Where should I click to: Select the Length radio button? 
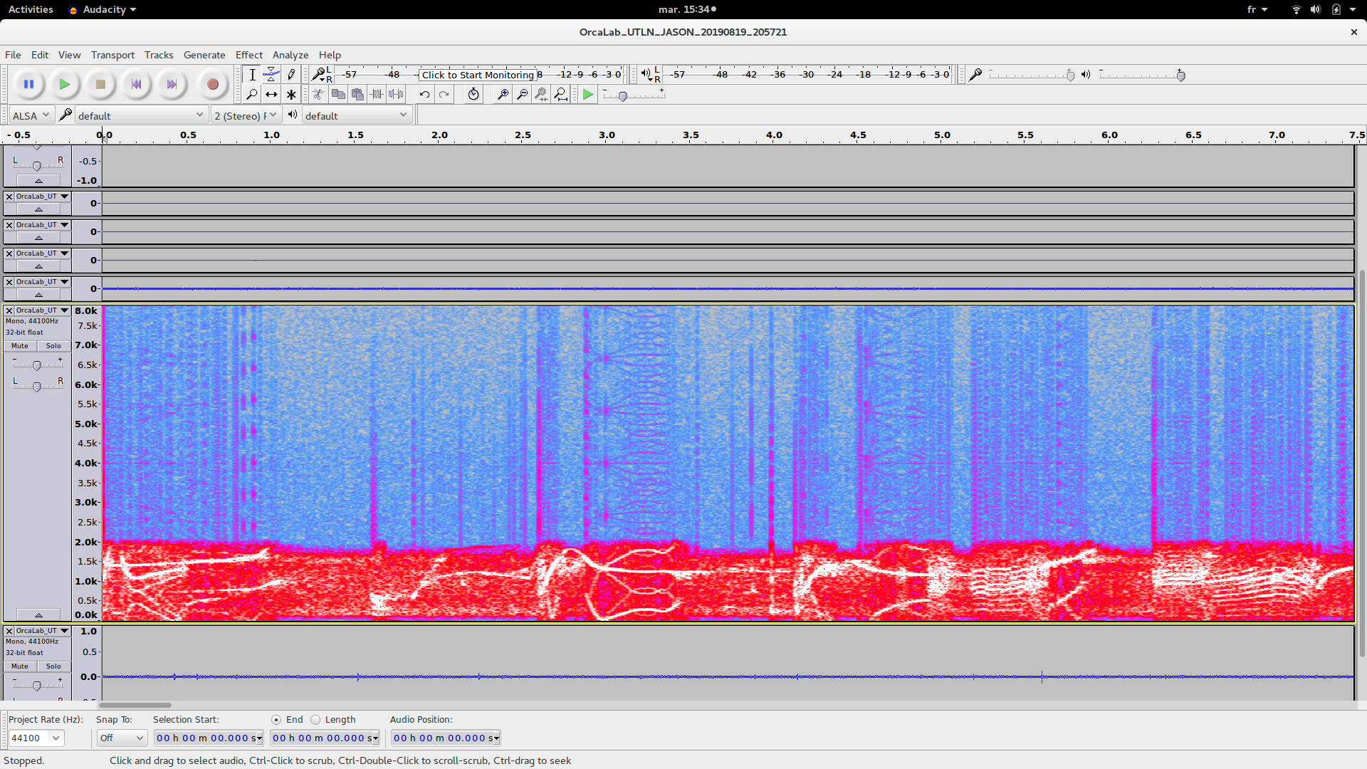click(x=316, y=720)
